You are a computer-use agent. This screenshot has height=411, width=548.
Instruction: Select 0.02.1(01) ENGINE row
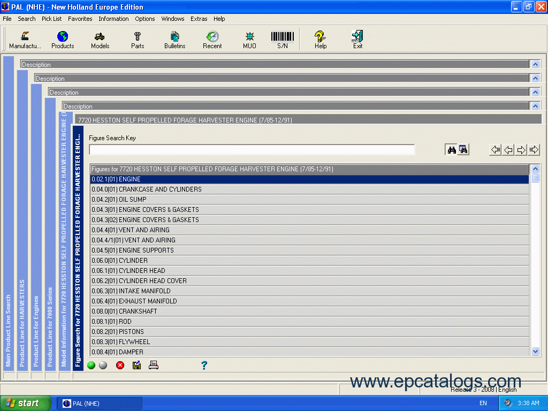coord(309,179)
